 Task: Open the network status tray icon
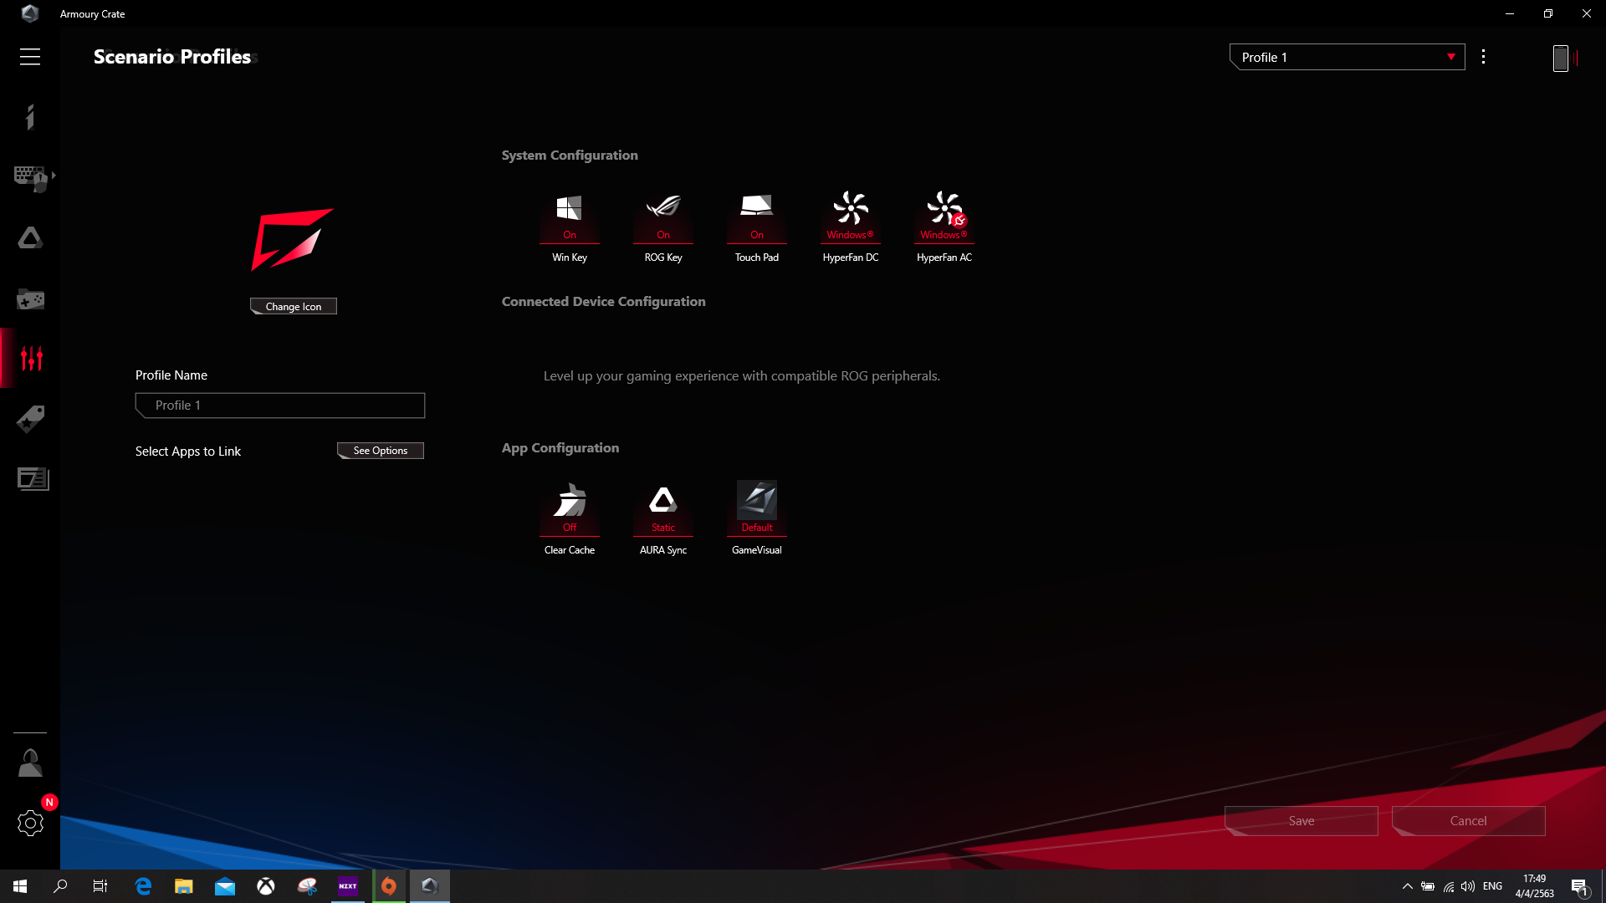[x=1449, y=886]
